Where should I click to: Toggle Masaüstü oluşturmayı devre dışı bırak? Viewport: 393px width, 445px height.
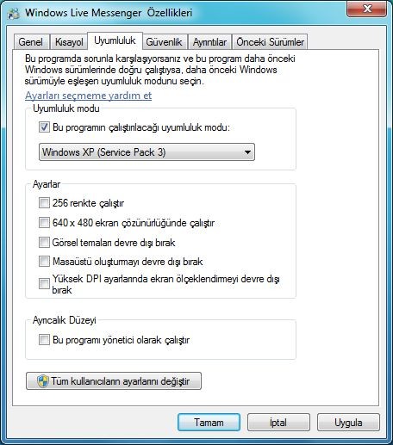click(x=44, y=262)
